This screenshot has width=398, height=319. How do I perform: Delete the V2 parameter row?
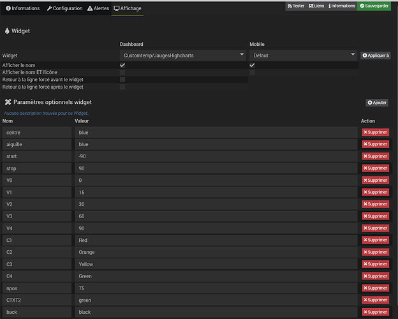pos(376,204)
